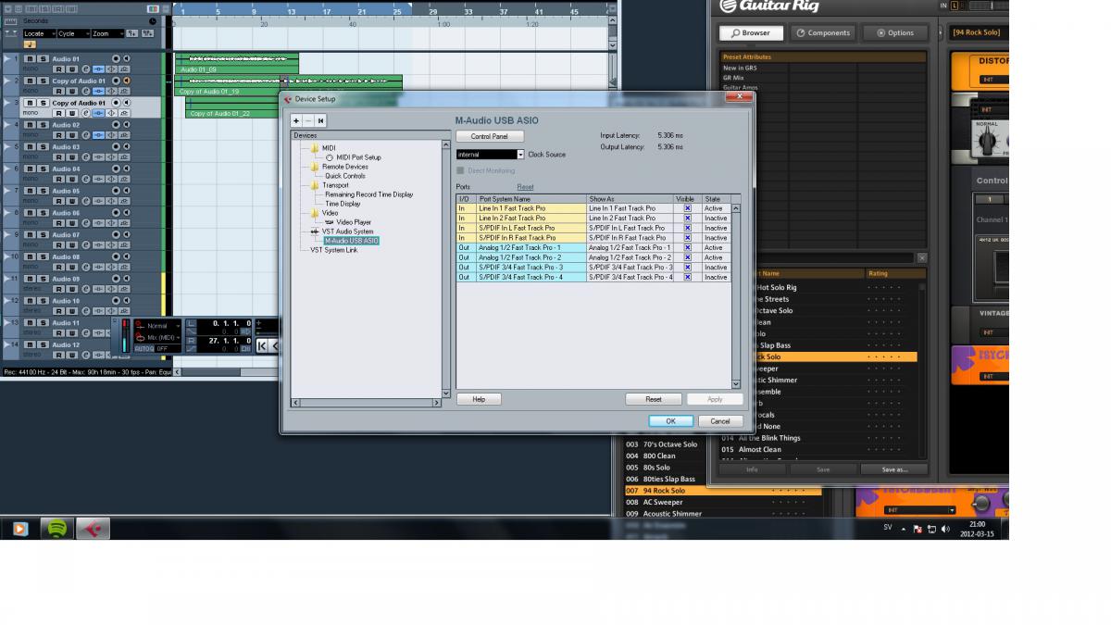The width and height of the screenshot is (1111, 625).
Task: Confirm Device Setup with OK
Action: [670, 421]
